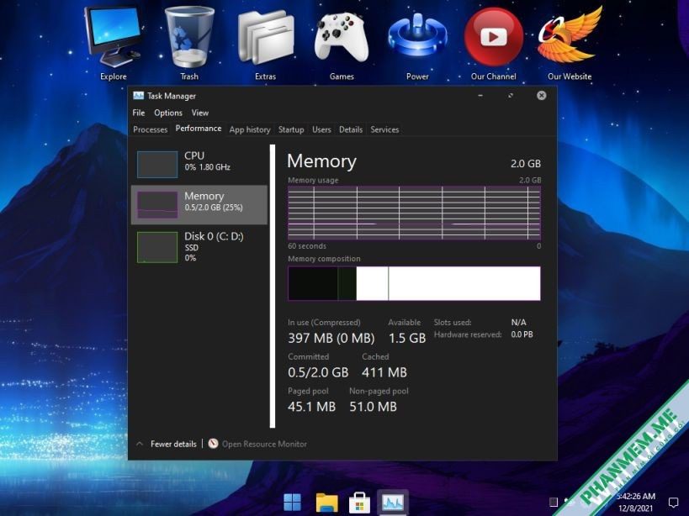Click the sidebar vertical scrollbar
This screenshot has height=516, width=689.
273,286
